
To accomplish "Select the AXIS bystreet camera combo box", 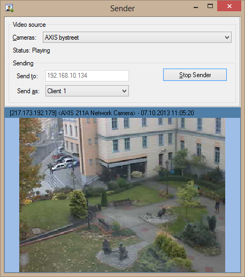I will pyautogui.click(x=137, y=38).
